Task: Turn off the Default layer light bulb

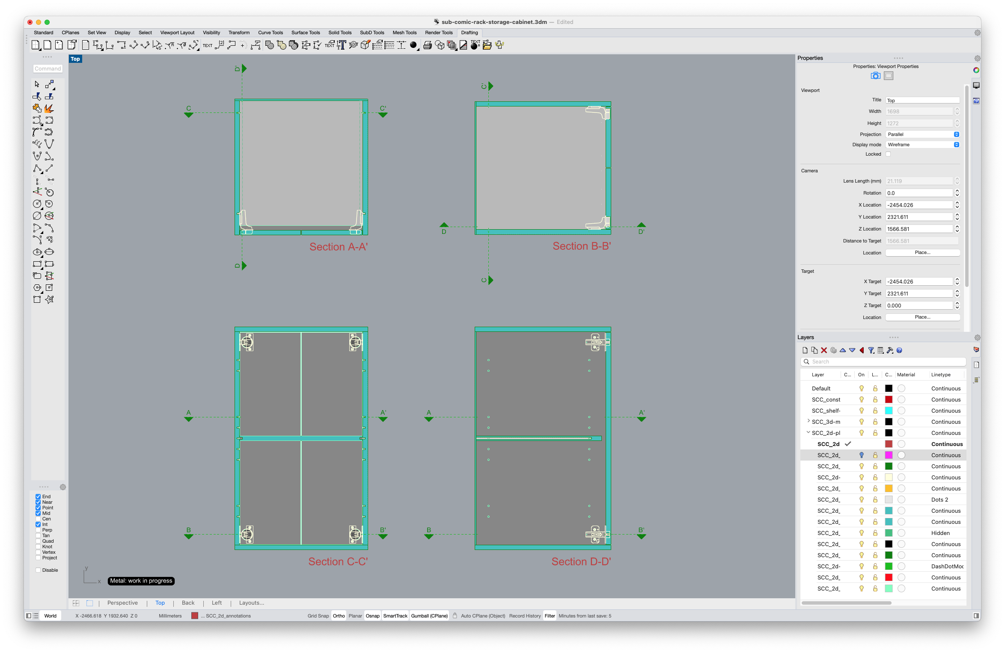Action: [x=862, y=388]
